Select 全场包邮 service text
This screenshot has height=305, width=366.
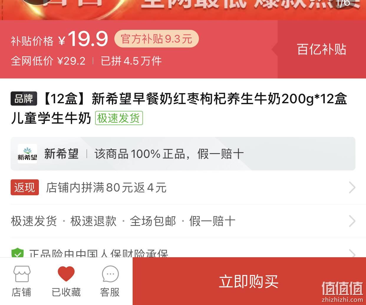[x=153, y=221]
